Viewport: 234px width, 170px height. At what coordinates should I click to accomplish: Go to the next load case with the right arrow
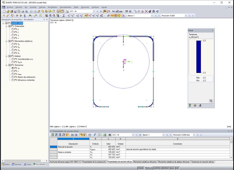101,11
